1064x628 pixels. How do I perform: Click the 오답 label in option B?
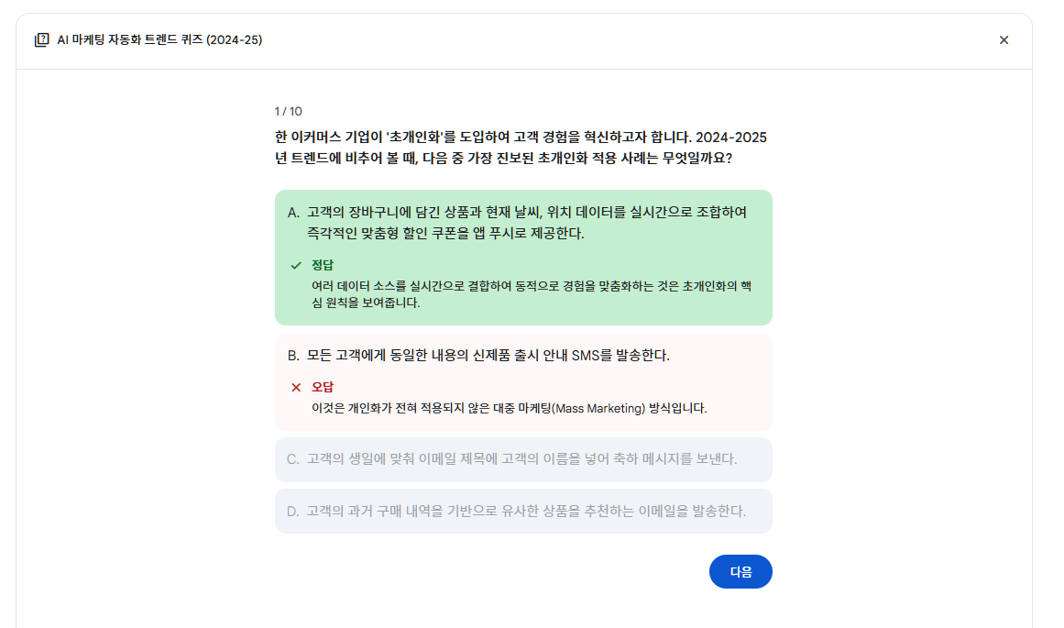click(x=323, y=387)
